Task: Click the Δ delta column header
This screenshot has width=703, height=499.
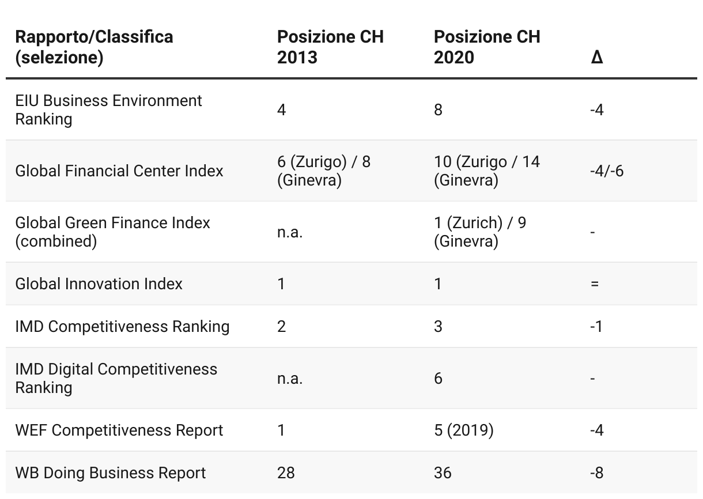Action: click(597, 58)
